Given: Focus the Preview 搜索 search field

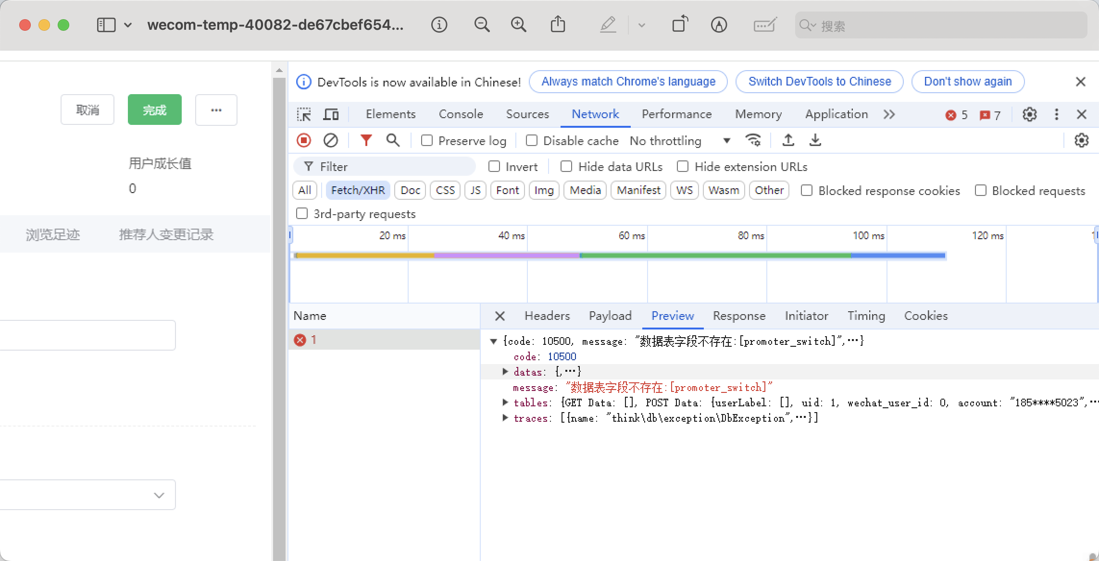Looking at the screenshot, I should click(x=941, y=25).
